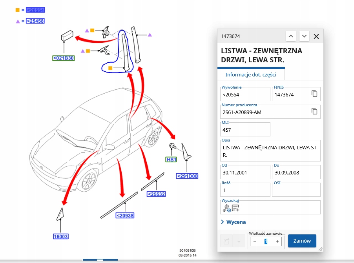Go to next part with down chevron
The width and height of the screenshot is (354, 263).
(x=304, y=36)
